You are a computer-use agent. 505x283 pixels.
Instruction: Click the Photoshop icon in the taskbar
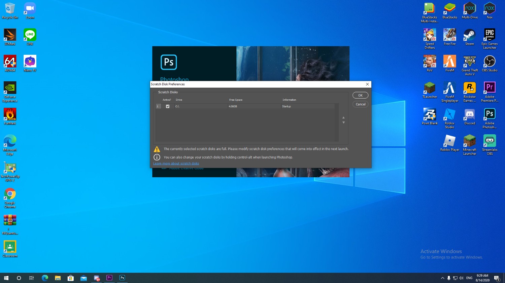point(122,278)
